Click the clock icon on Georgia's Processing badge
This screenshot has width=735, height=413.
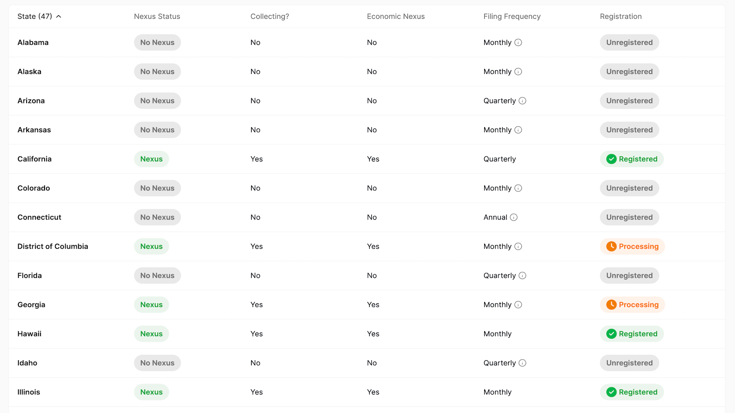[611, 304]
